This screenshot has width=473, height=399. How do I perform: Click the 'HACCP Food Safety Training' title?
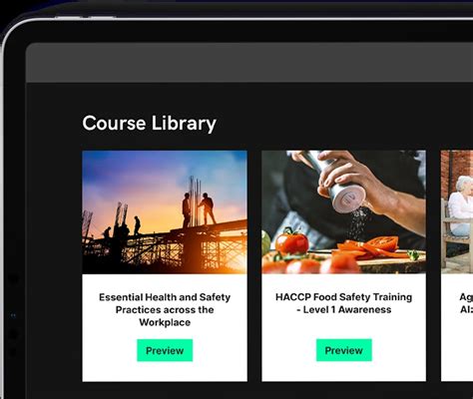point(344,303)
